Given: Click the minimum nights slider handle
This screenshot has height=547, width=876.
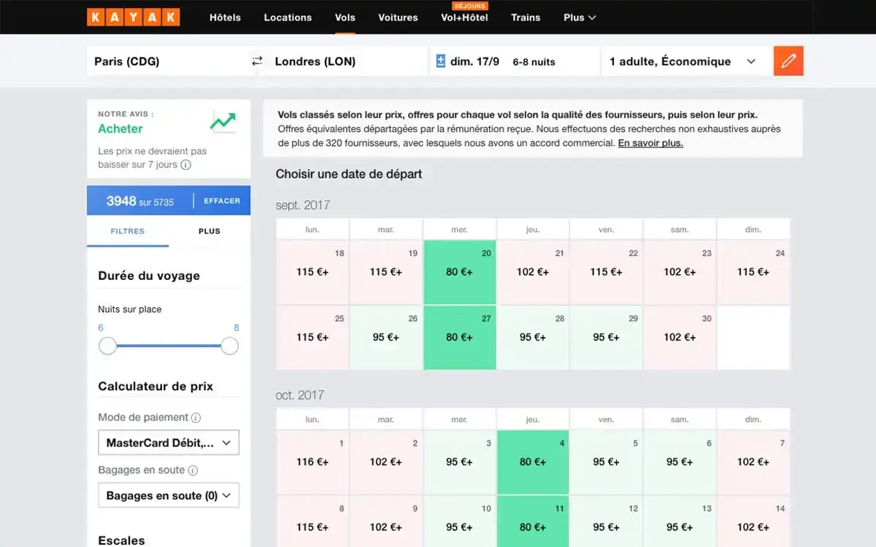Looking at the screenshot, I should [108, 346].
